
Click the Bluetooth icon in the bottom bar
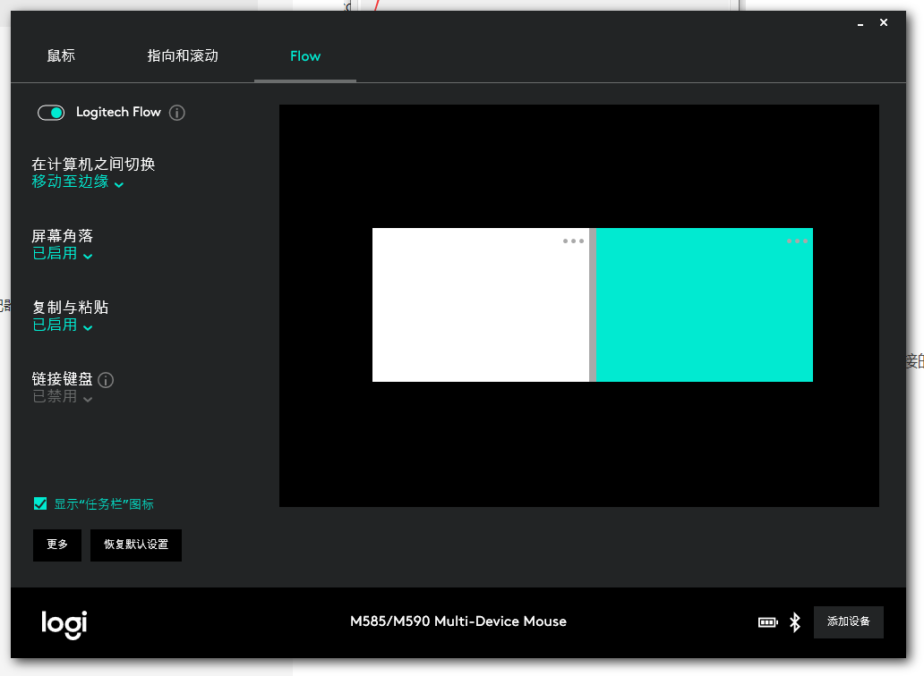(793, 621)
